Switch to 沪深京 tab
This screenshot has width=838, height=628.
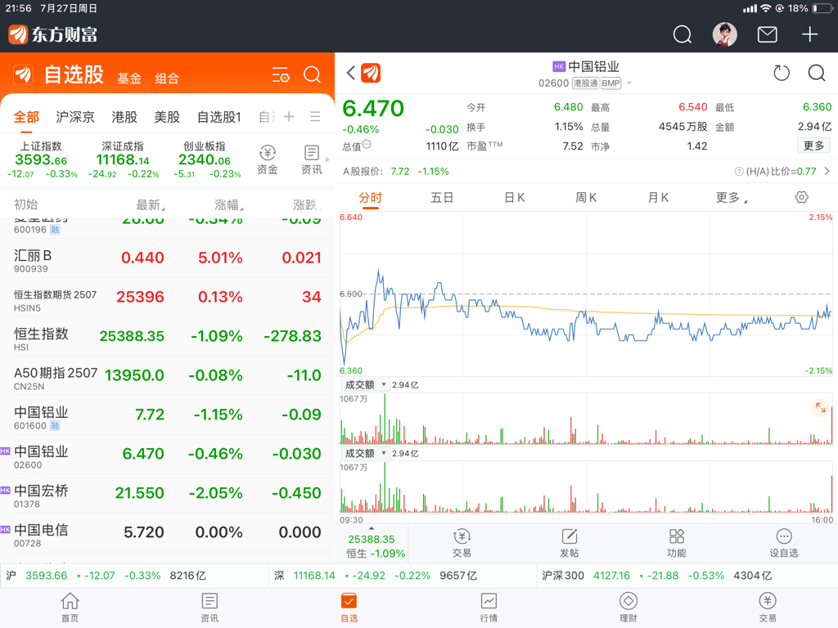coord(75,117)
